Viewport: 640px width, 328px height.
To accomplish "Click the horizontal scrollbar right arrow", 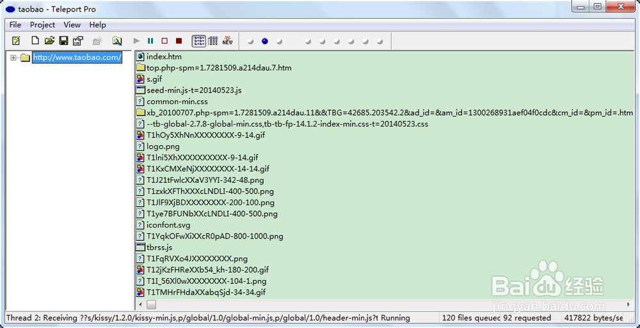I will 628,304.
